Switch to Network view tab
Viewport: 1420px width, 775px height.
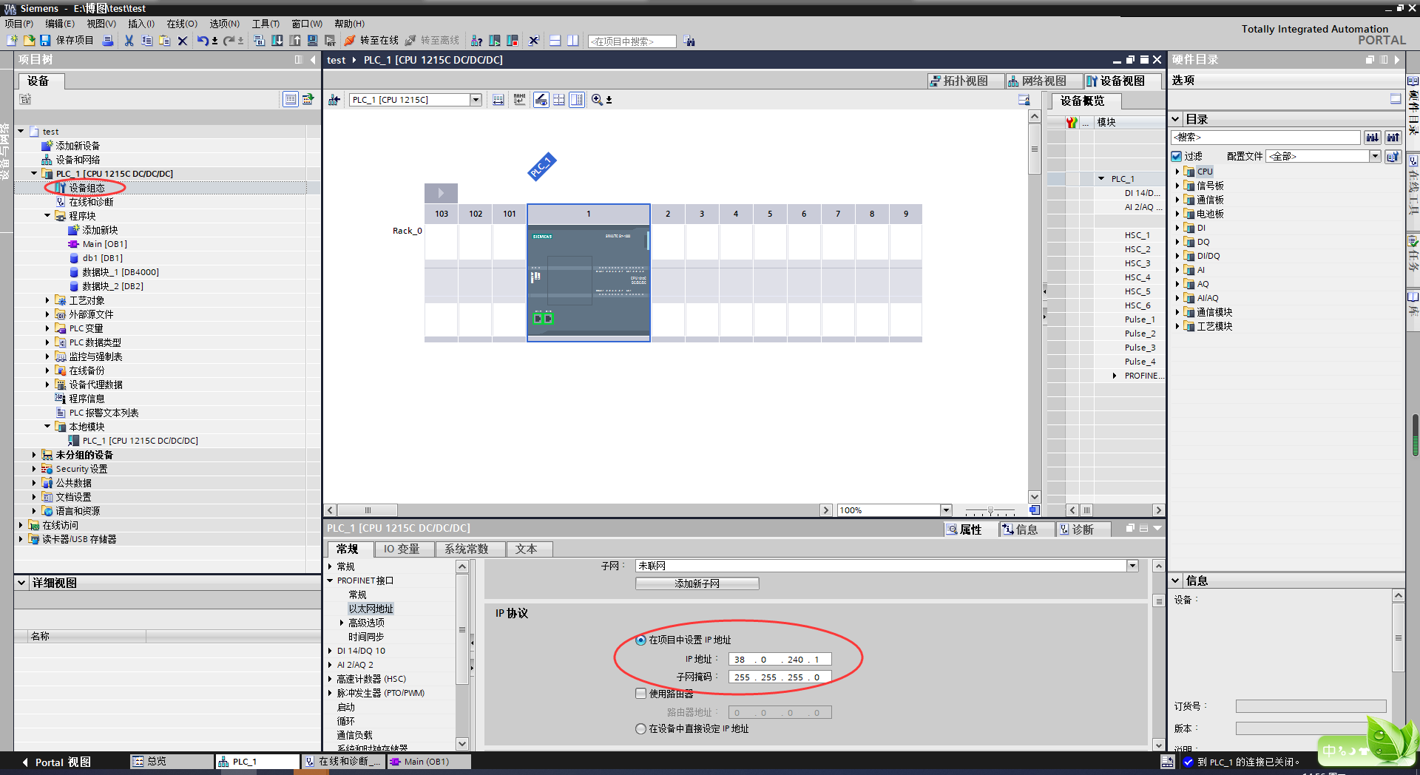coord(1044,81)
